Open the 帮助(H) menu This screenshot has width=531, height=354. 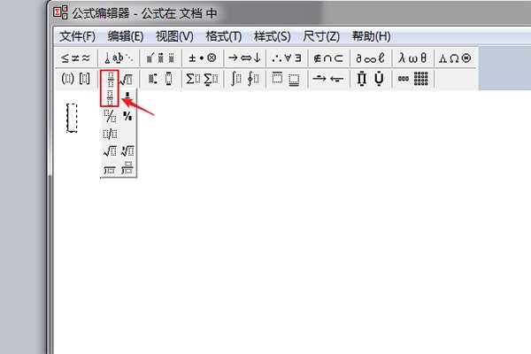(371, 36)
